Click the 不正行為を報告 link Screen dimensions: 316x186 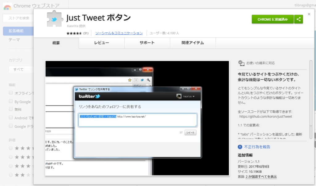pos(257,147)
